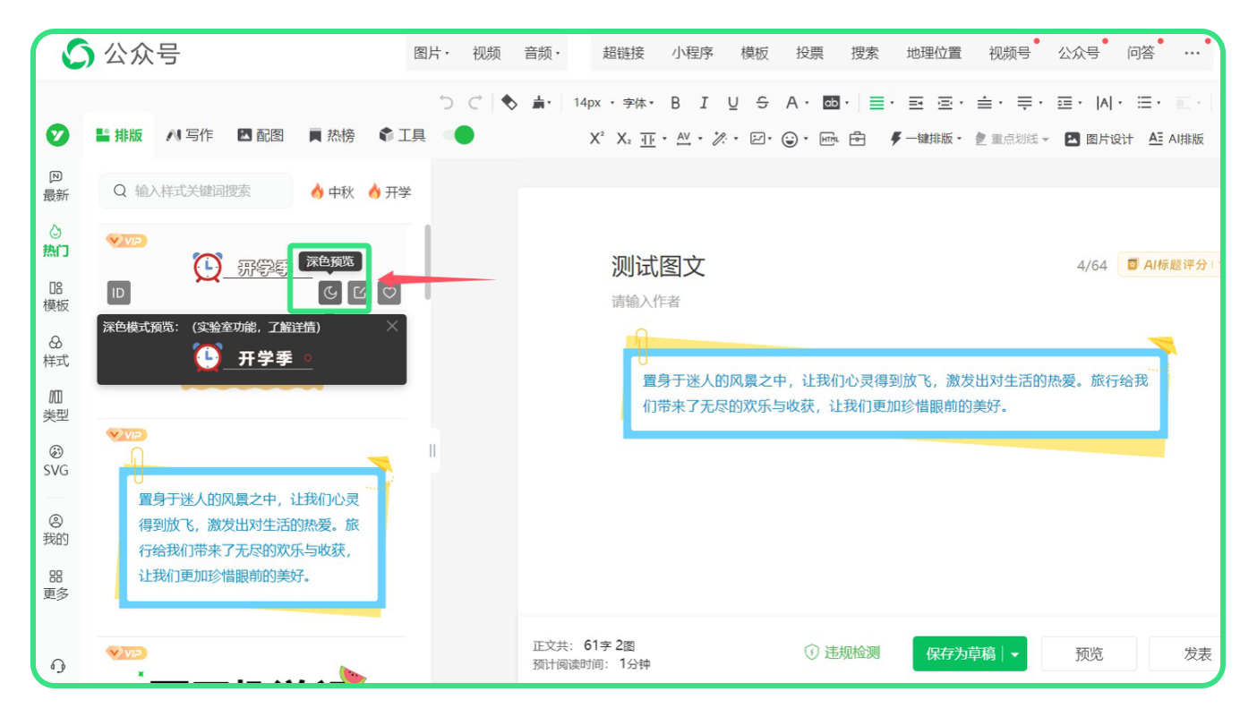Apply strikethrough with S icon
The width and height of the screenshot is (1257, 717).
[762, 103]
